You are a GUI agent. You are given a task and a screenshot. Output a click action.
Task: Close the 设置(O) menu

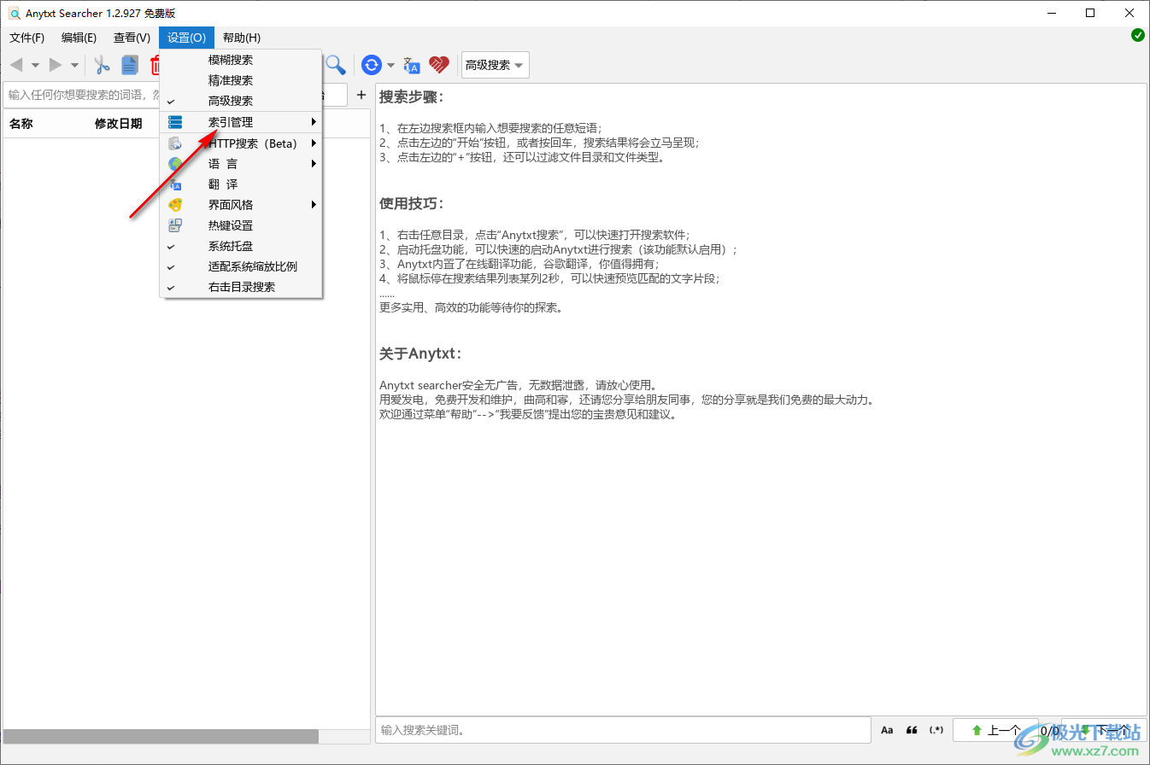[x=186, y=38]
